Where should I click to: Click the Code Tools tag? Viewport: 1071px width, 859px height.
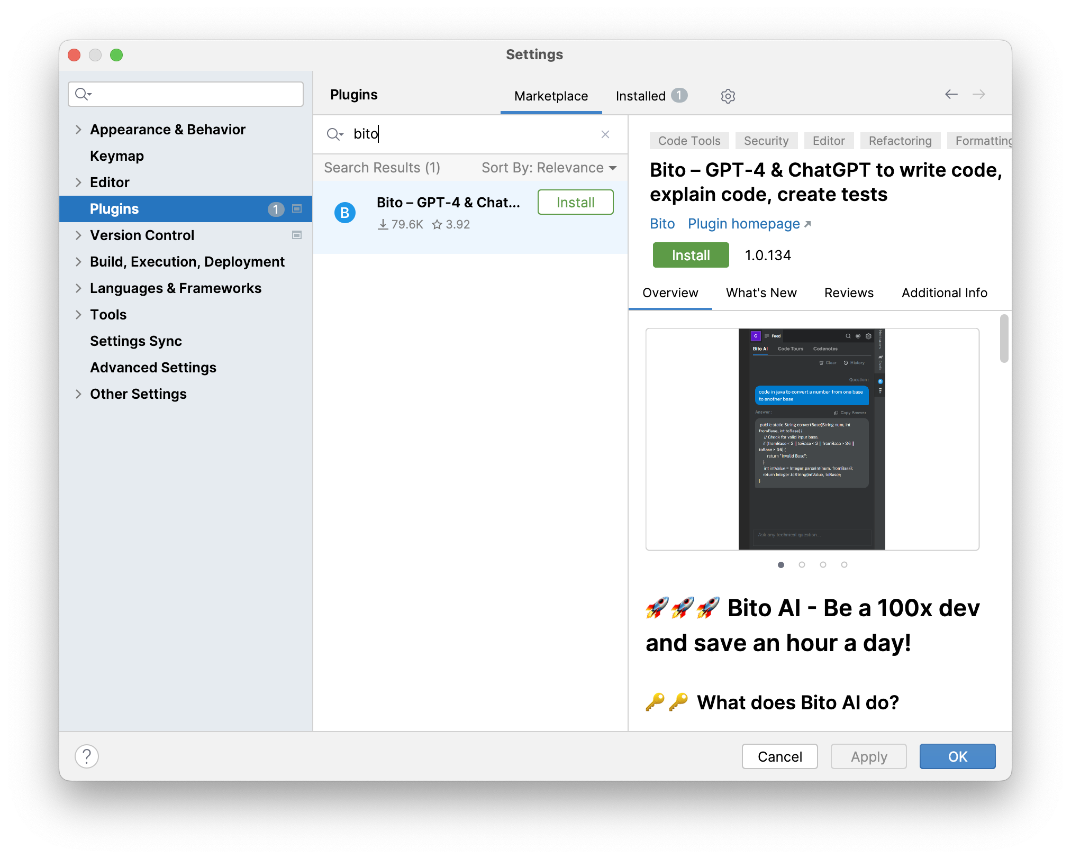tap(689, 141)
